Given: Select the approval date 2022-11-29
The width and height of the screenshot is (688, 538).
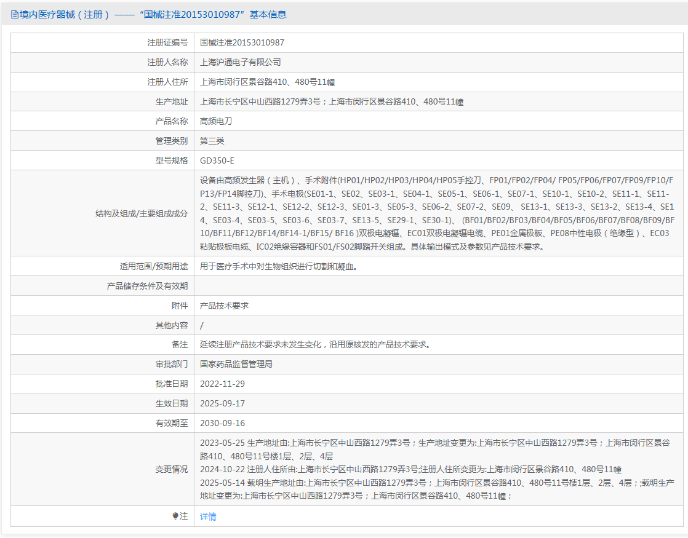Looking at the screenshot, I should tap(223, 384).
